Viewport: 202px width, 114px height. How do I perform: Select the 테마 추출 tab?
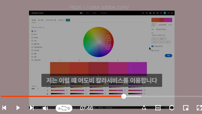tap(41, 20)
